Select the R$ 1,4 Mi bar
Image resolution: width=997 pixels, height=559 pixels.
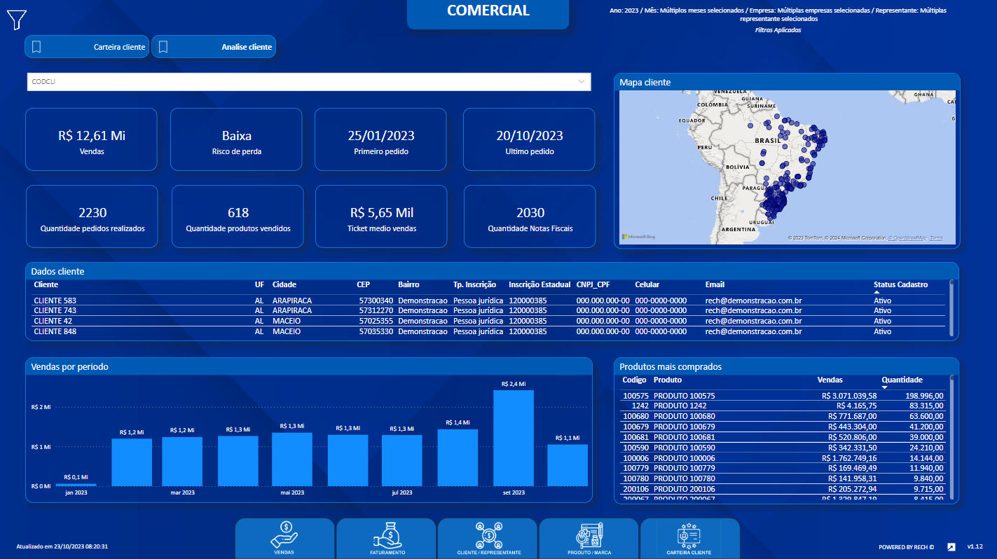click(458, 457)
